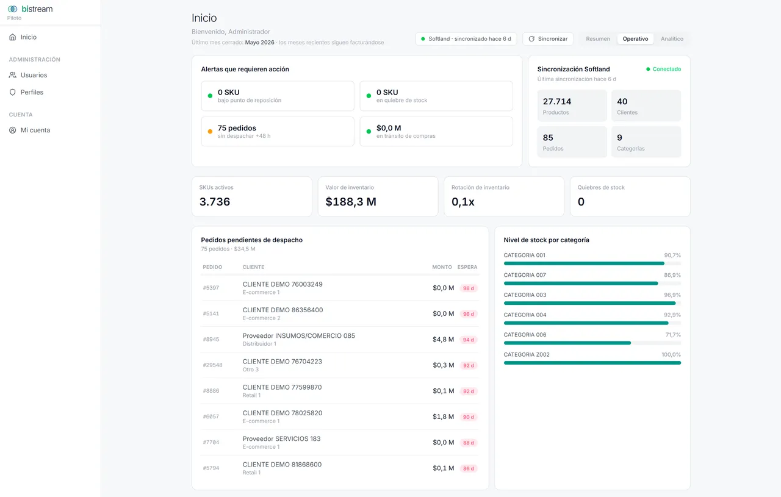Screen dimensions: 781x497
Task: Click the green dot next to Conectado
Action: click(x=648, y=70)
